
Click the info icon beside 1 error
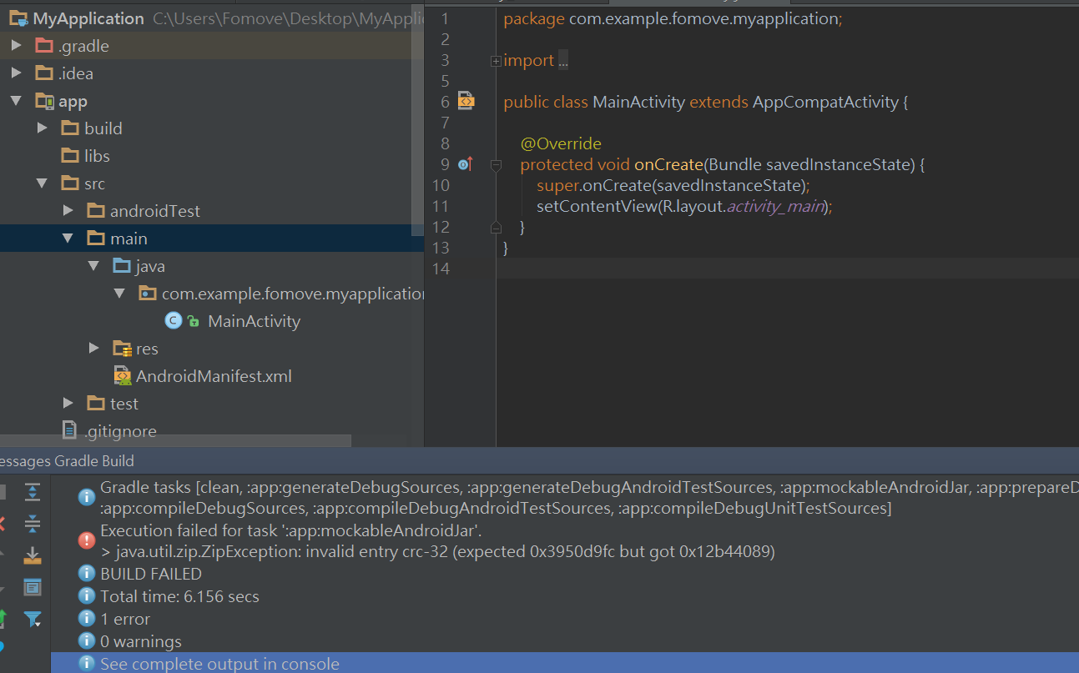pyautogui.click(x=86, y=619)
